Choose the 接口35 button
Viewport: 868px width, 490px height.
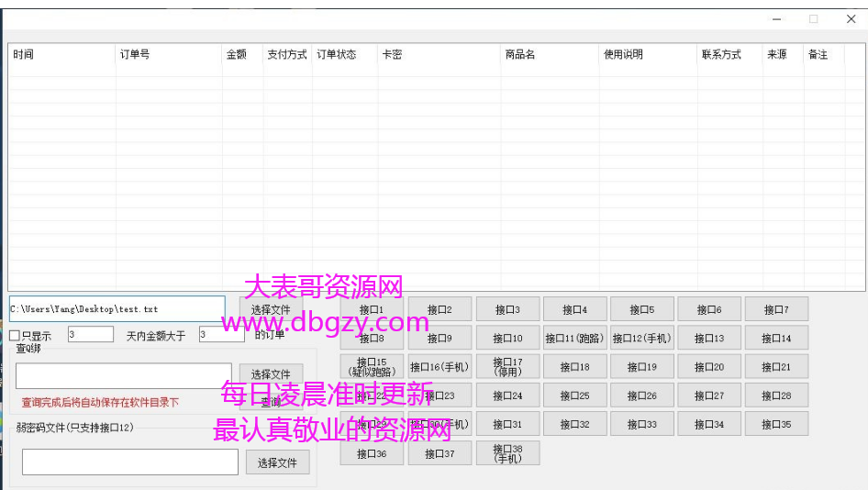point(776,424)
